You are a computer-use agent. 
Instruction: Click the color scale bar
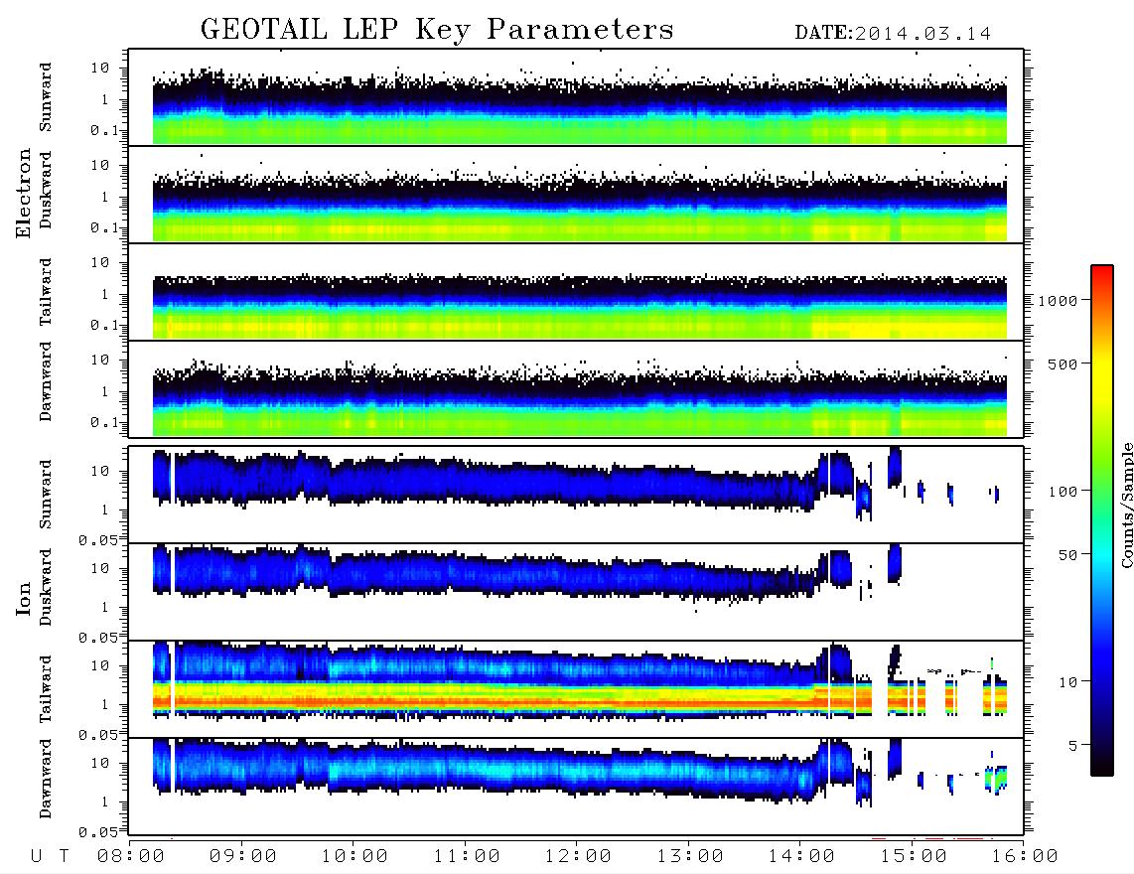1101,520
